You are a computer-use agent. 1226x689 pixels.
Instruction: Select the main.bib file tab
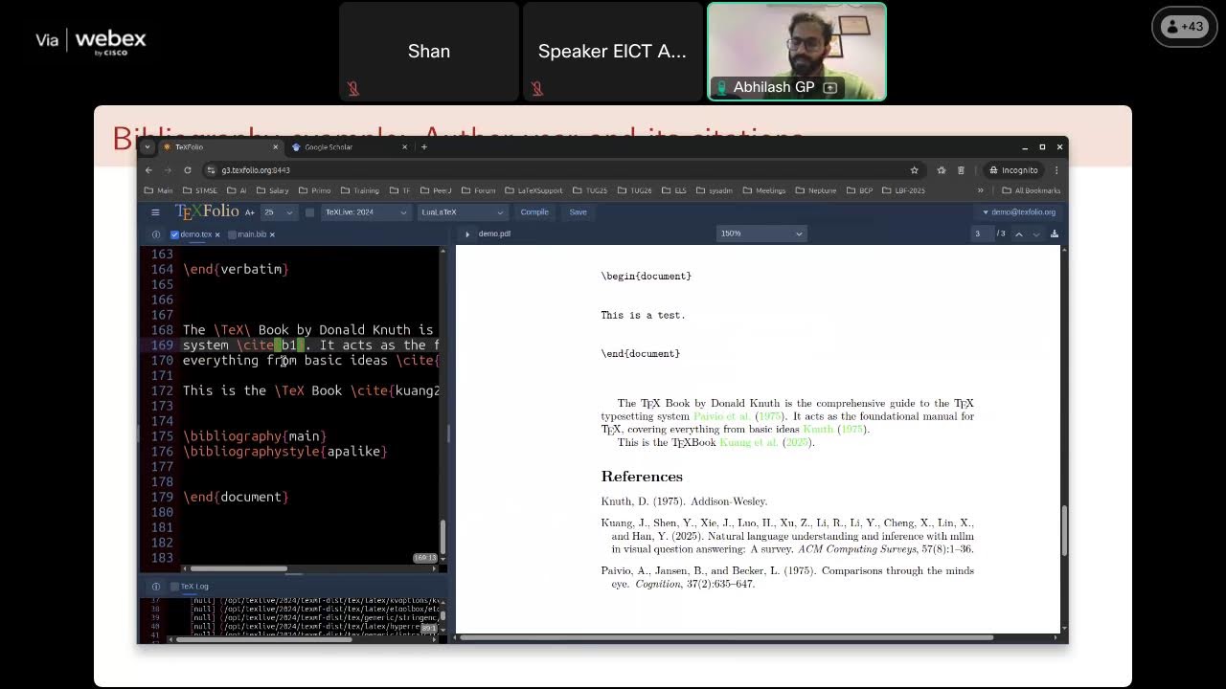click(252, 234)
